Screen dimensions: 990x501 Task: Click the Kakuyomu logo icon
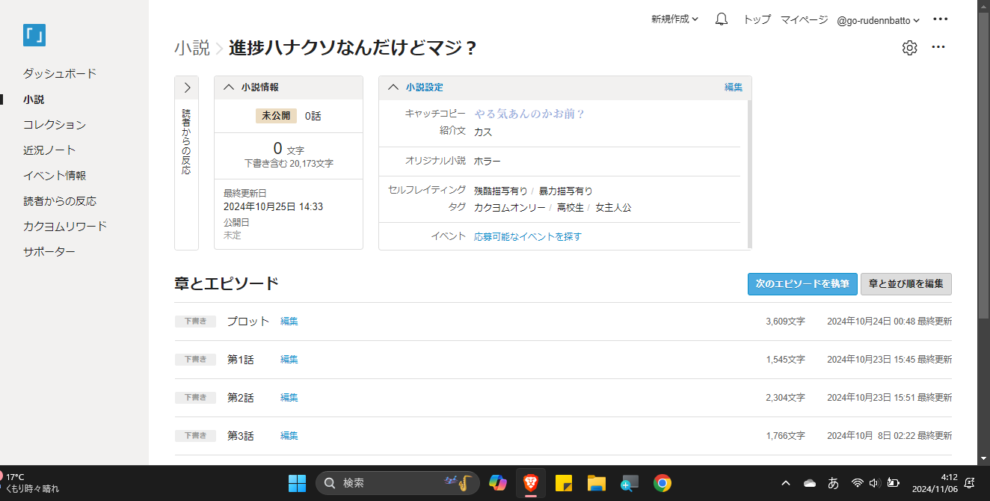(x=34, y=35)
